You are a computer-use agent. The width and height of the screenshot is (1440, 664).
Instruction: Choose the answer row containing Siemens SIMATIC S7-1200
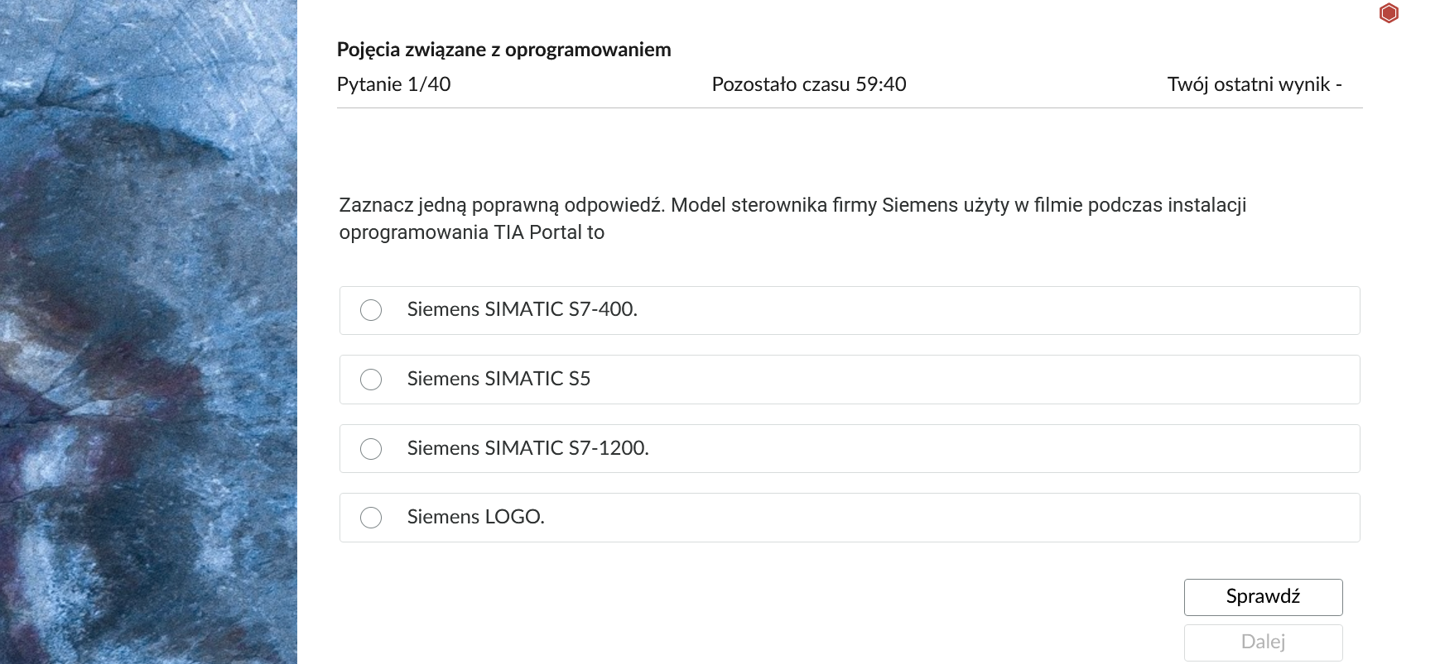(849, 449)
